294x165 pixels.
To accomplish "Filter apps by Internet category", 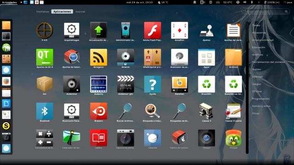I will pos(257,77).
